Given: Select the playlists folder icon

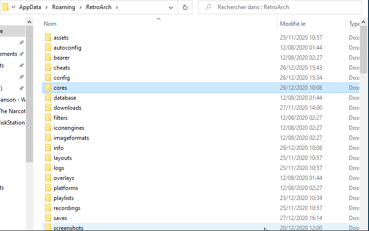Looking at the screenshot, I should [x=48, y=198].
